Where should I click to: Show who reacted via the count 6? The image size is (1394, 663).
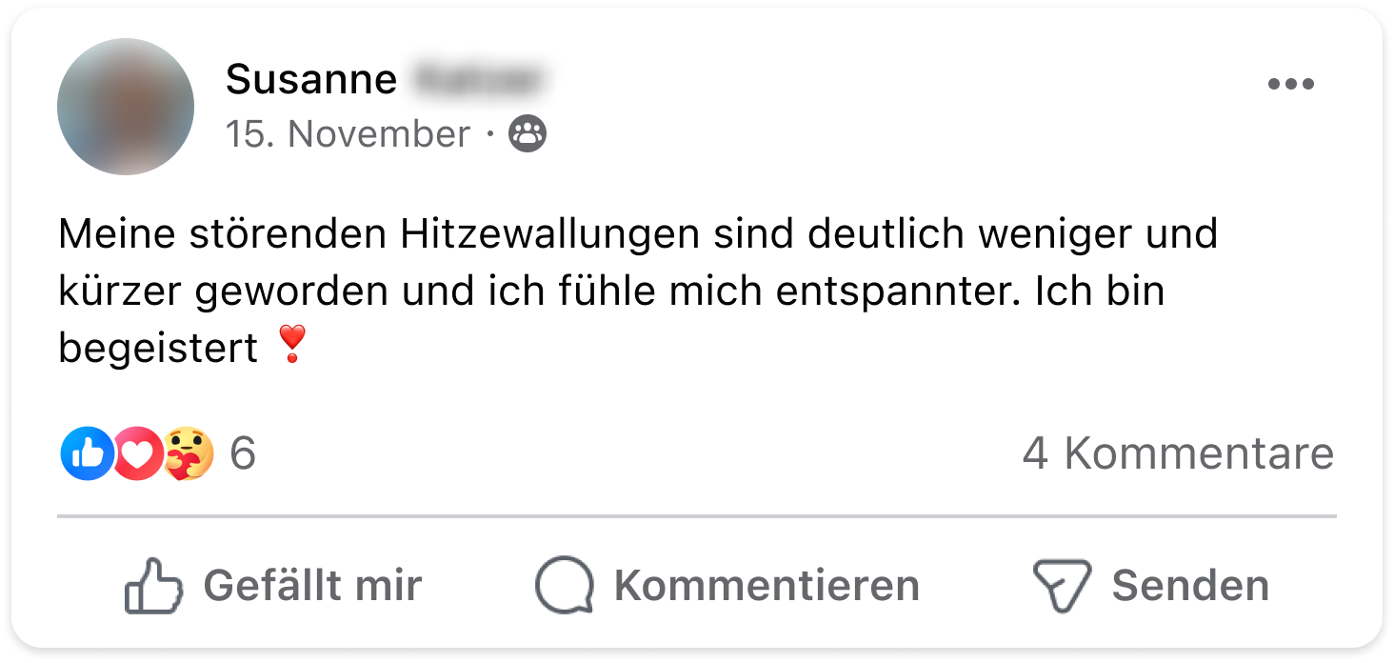click(x=243, y=453)
